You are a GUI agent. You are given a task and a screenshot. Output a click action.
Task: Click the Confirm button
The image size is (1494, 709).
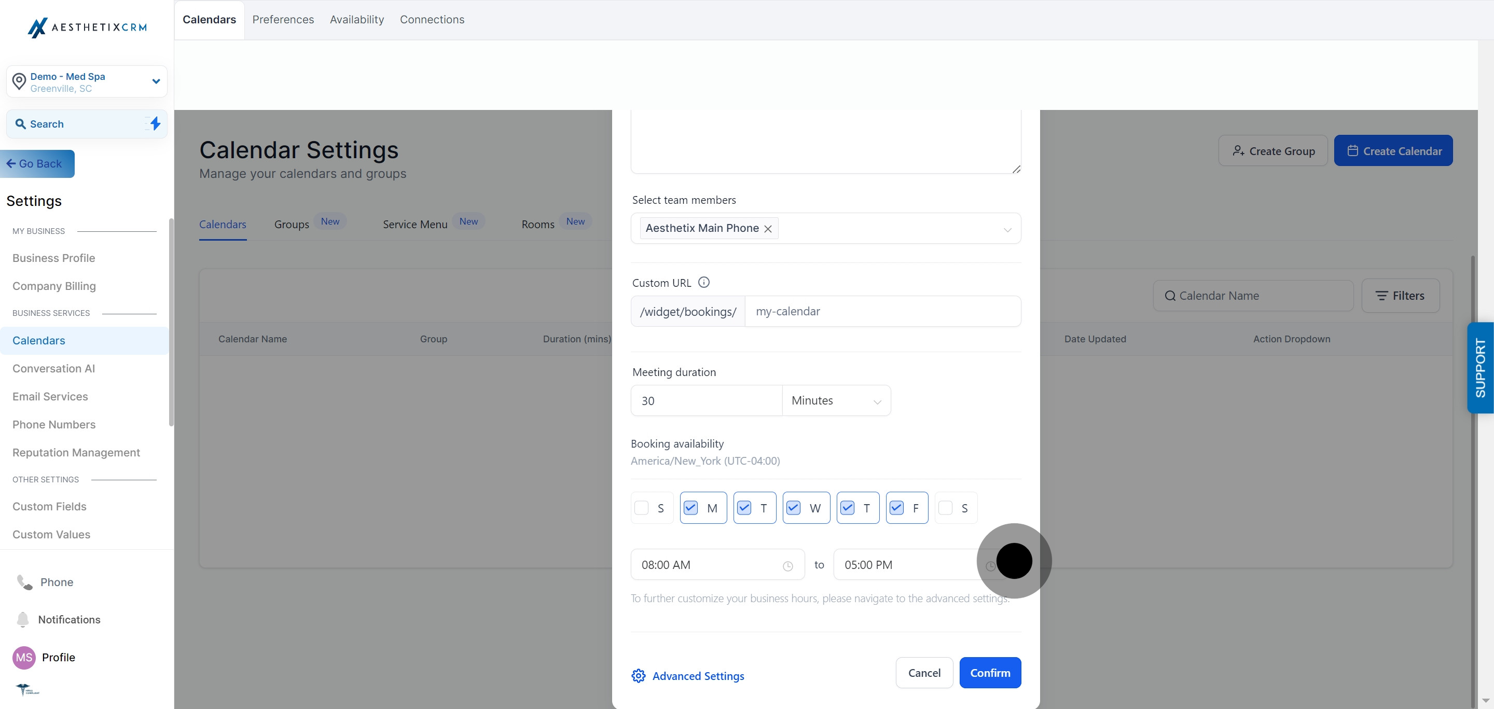pos(990,673)
